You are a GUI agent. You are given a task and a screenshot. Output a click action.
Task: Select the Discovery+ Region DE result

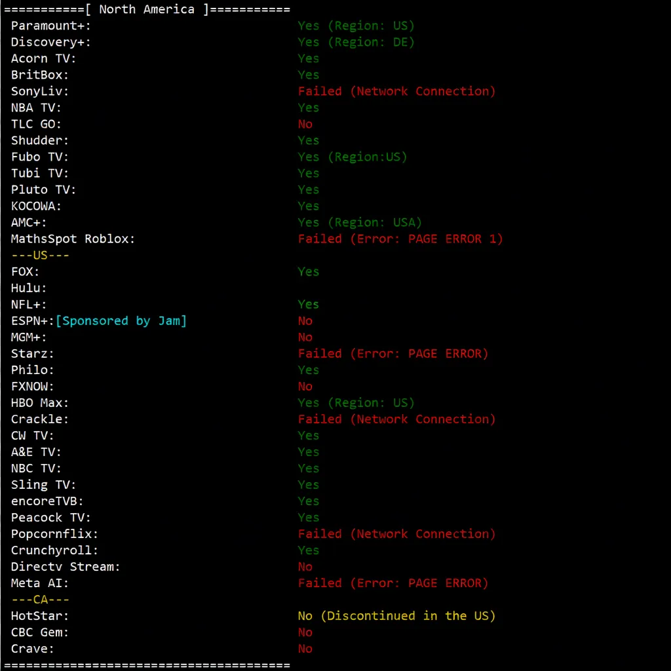pos(357,42)
